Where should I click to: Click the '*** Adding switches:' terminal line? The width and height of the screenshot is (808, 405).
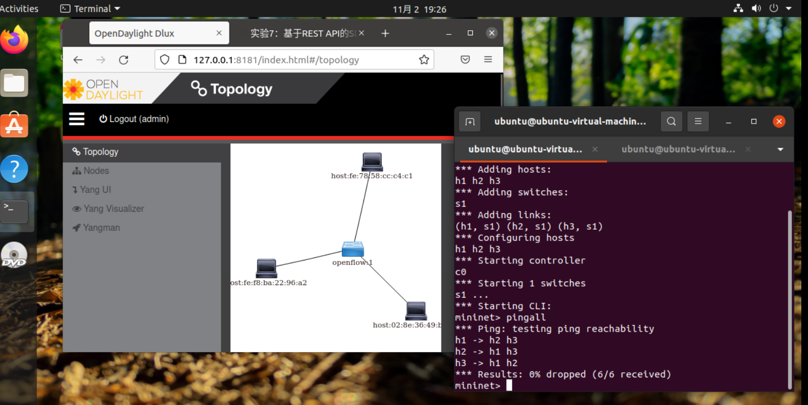click(x=512, y=192)
